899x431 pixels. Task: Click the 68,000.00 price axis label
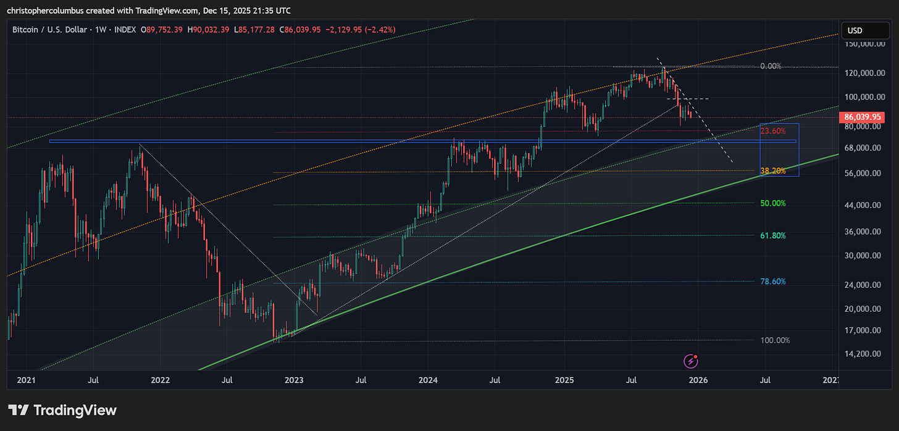(x=864, y=148)
